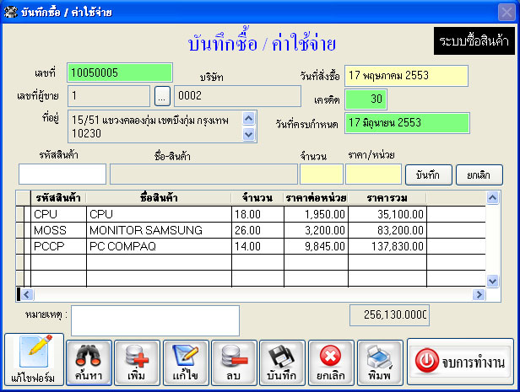Click the ชื่อสินค้า grid column header
Screen dimensions: 520x392
pos(159,198)
